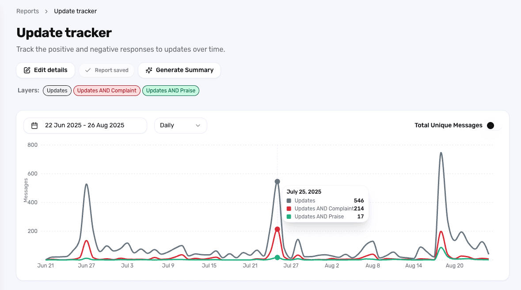Screen dimensions: 521x290
Task: Click the green Praise data point on the chart
Action: [277, 258]
